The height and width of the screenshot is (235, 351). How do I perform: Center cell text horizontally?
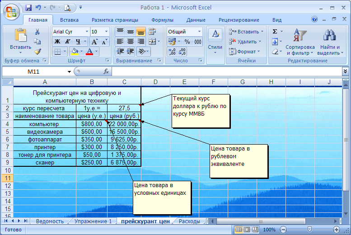131,42
